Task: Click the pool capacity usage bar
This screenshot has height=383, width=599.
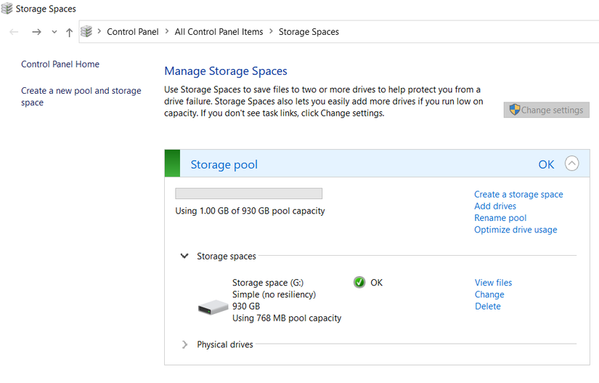Action: tap(249, 193)
